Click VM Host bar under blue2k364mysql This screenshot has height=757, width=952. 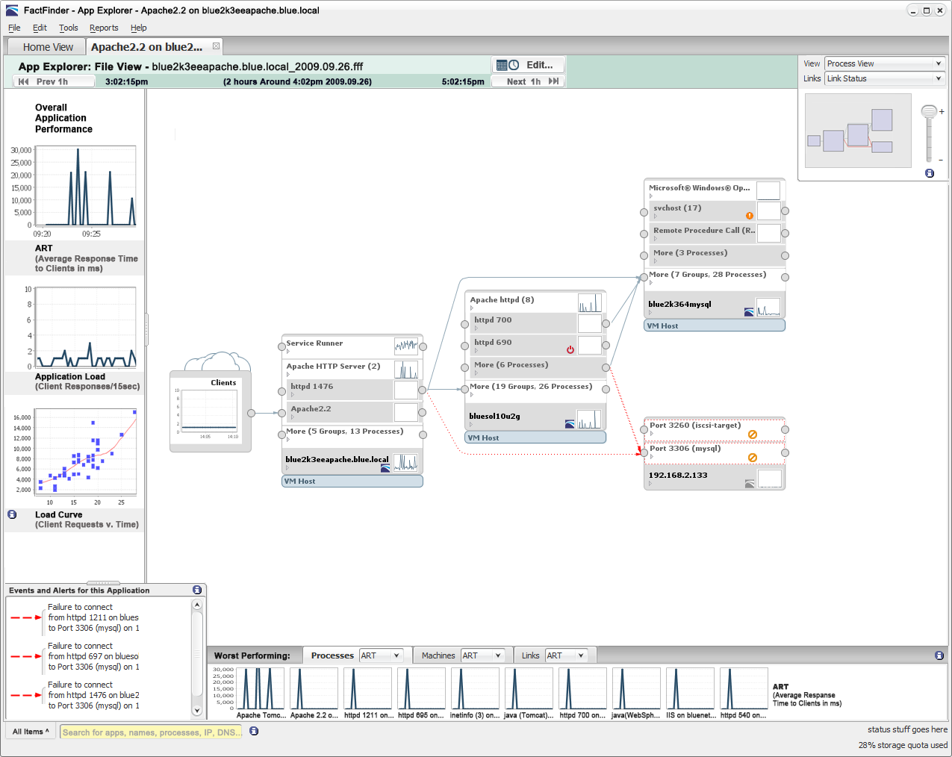[x=715, y=326]
